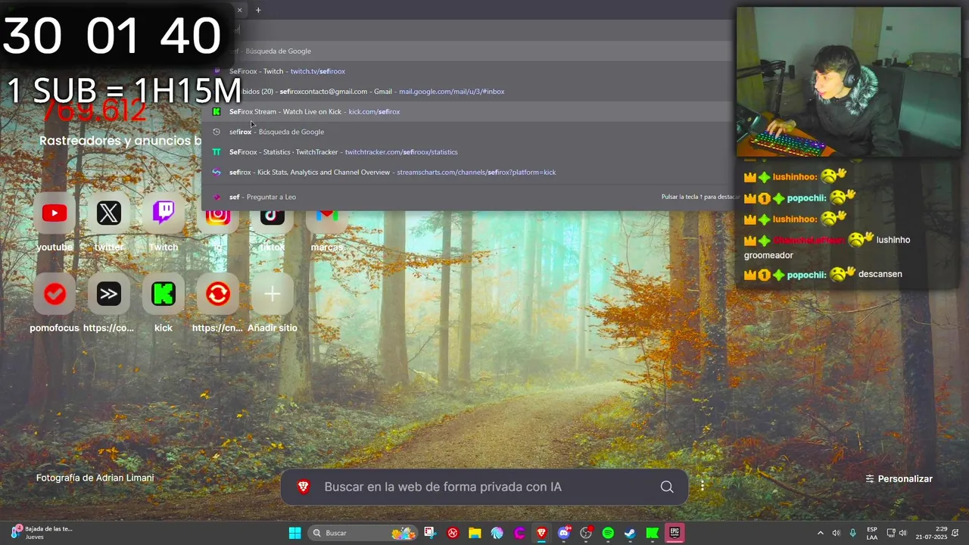969x545 pixels.
Task: Select the sef Preguntar a Leo suggestion
Action: 471,197
